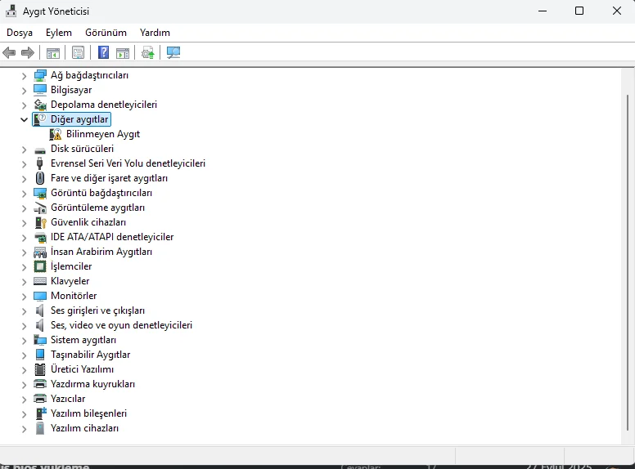Select Fare ve diğer işaret aygıtları
The image size is (635, 469).
click(109, 178)
